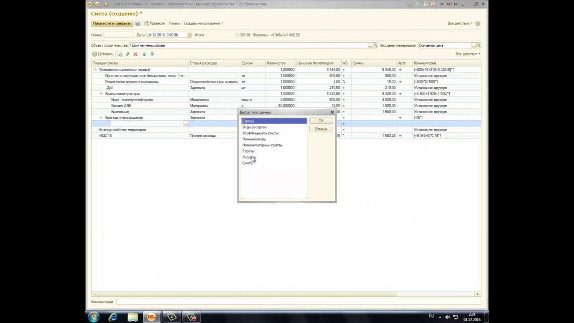The height and width of the screenshot is (323, 574).
Task: Click the green Добавить add row button
Action: click(x=103, y=54)
